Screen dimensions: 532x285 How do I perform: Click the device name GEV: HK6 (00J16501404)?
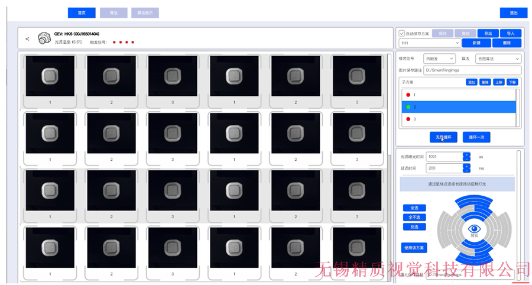coord(77,34)
